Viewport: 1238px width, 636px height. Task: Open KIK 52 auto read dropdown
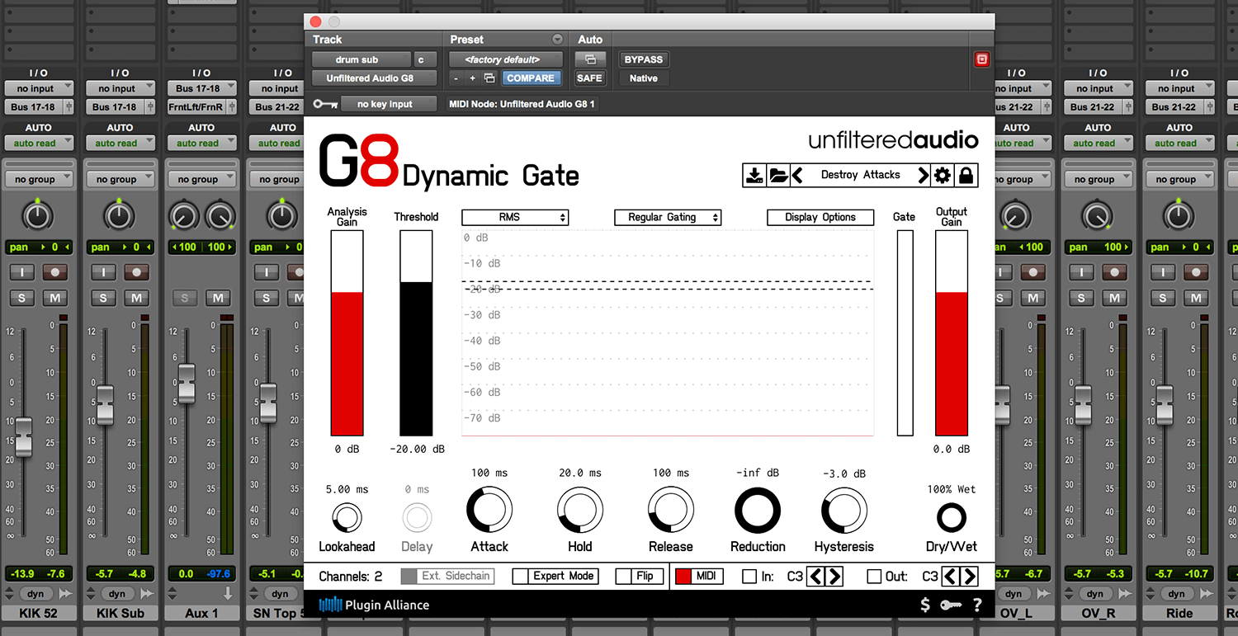click(39, 143)
